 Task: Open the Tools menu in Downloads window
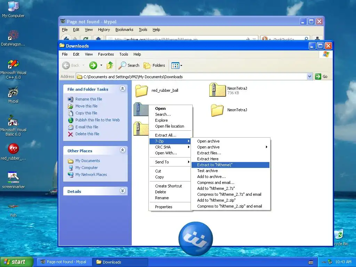pyautogui.click(x=124, y=54)
